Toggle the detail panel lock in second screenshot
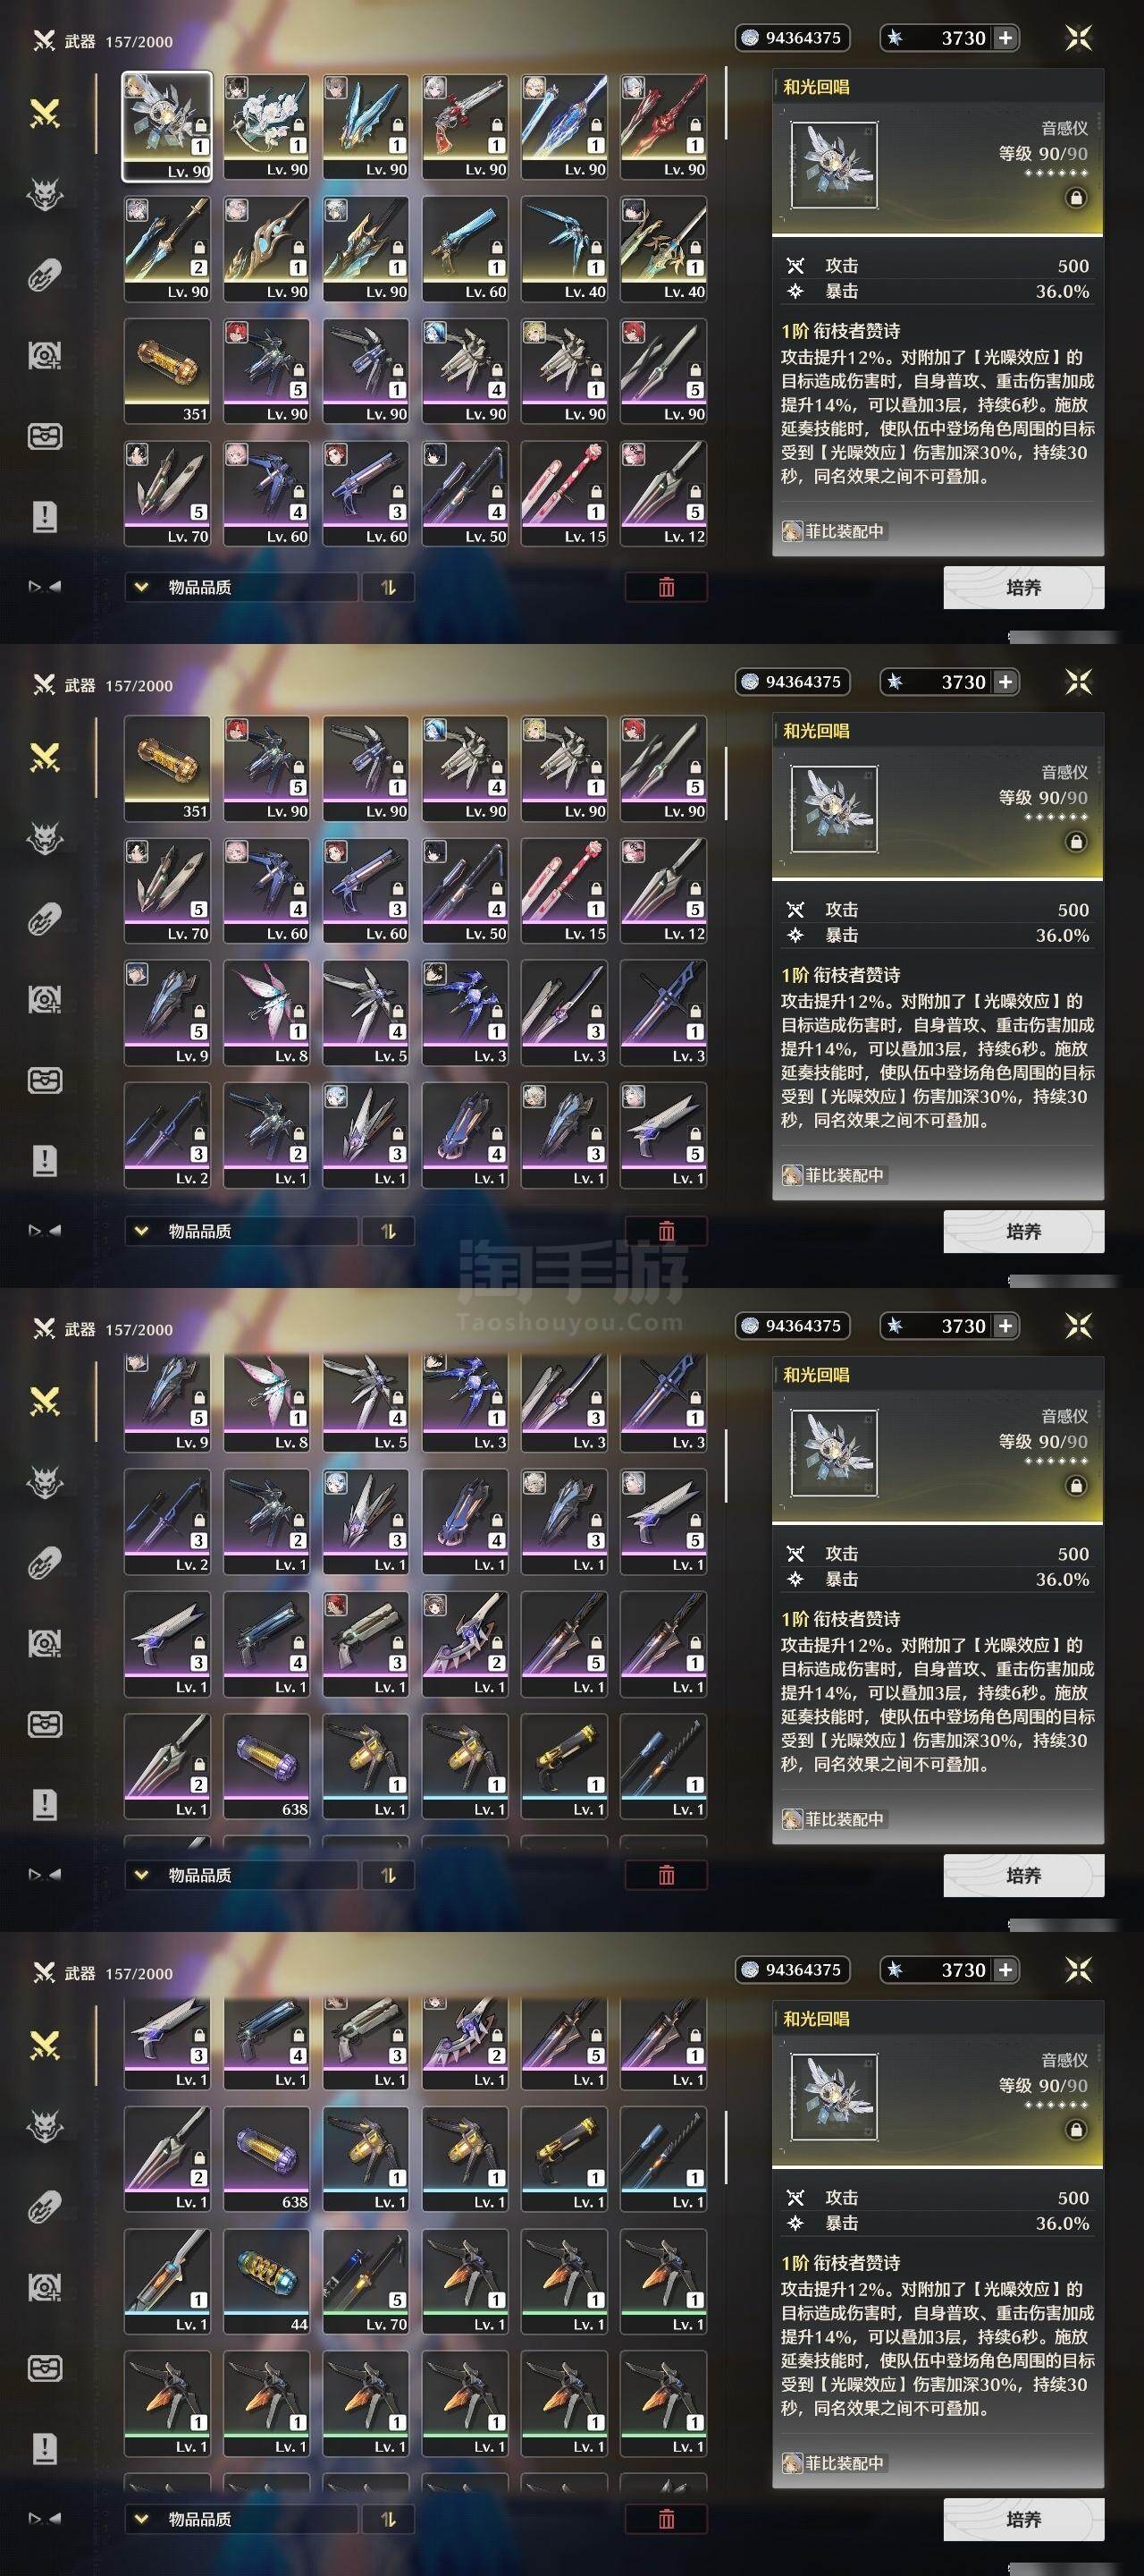This screenshot has height=2576, width=1144. tap(1076, 842)
